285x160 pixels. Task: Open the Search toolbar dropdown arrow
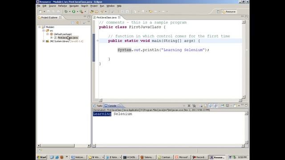coord(106,12)
